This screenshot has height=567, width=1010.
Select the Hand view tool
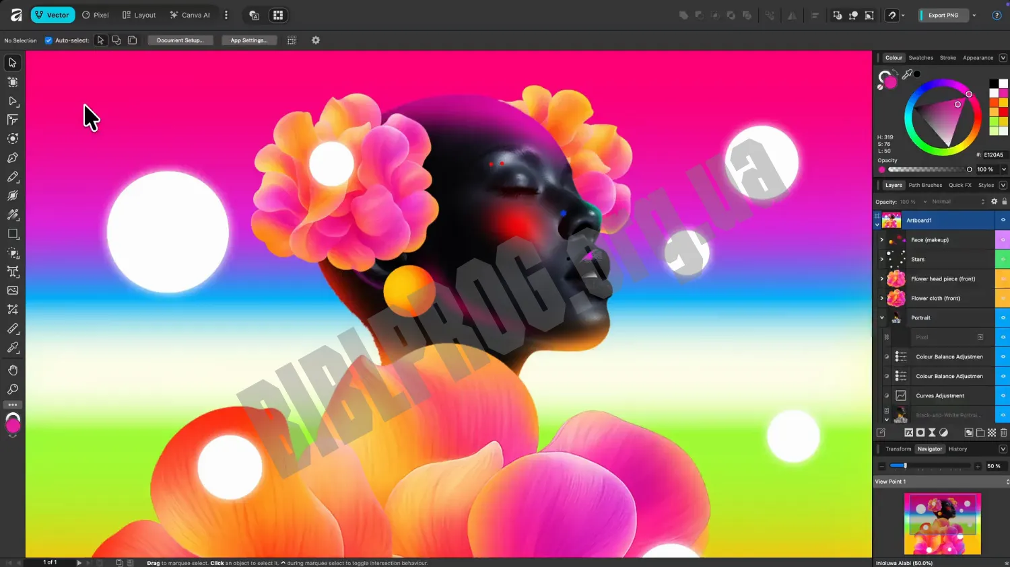point(12,370)
